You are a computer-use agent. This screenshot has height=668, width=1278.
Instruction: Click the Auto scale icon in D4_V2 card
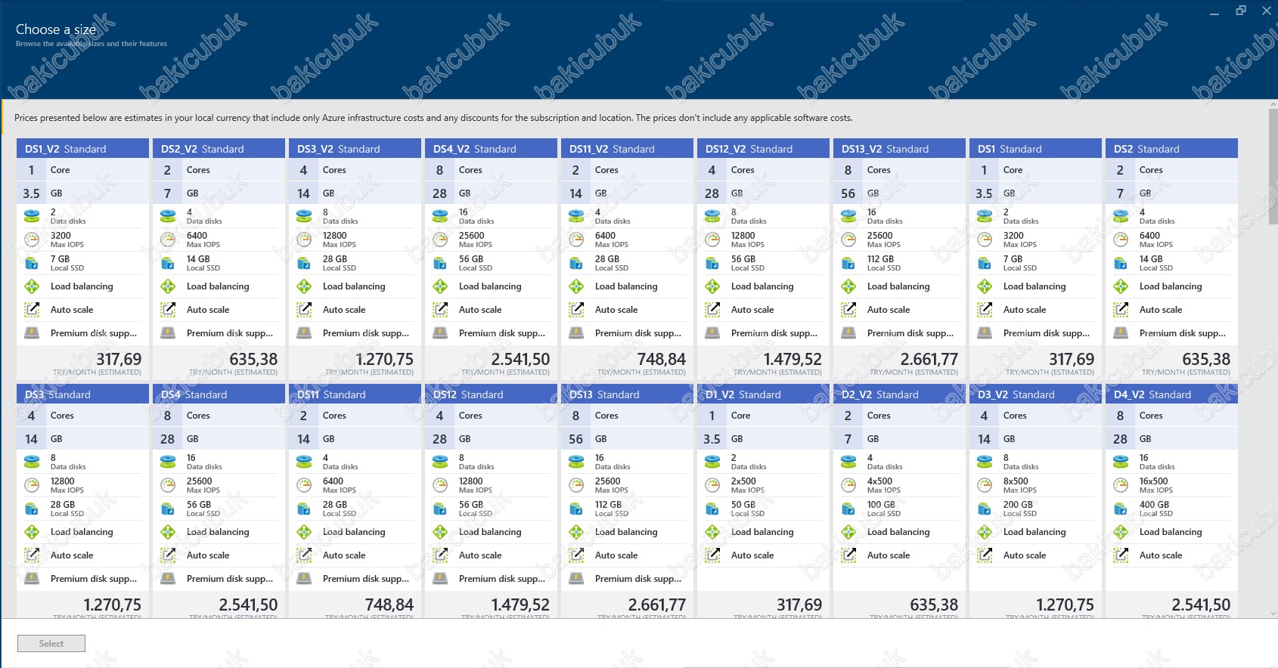click(x=1121, y=555)
